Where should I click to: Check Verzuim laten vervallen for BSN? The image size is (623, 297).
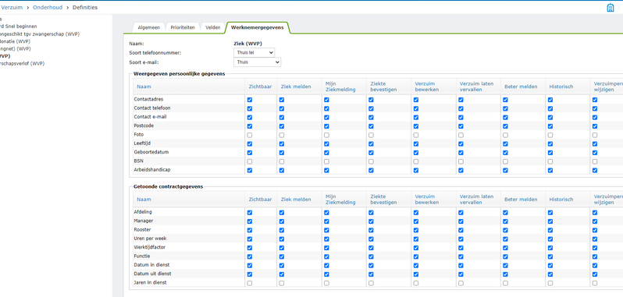pyautogui.click(x=461, y=162)
